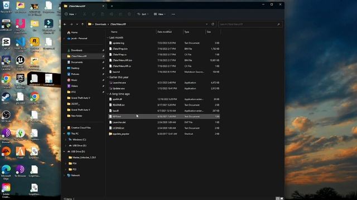Image resolution: width=357 pixels, height=200 pixels.
Task: Switch to details view icon in status bar
Action: click(277, 198)
